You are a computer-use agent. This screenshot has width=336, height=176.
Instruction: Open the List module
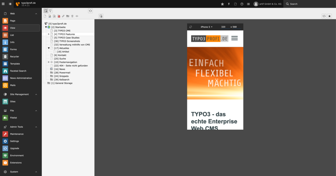click(x=21, y=35)
